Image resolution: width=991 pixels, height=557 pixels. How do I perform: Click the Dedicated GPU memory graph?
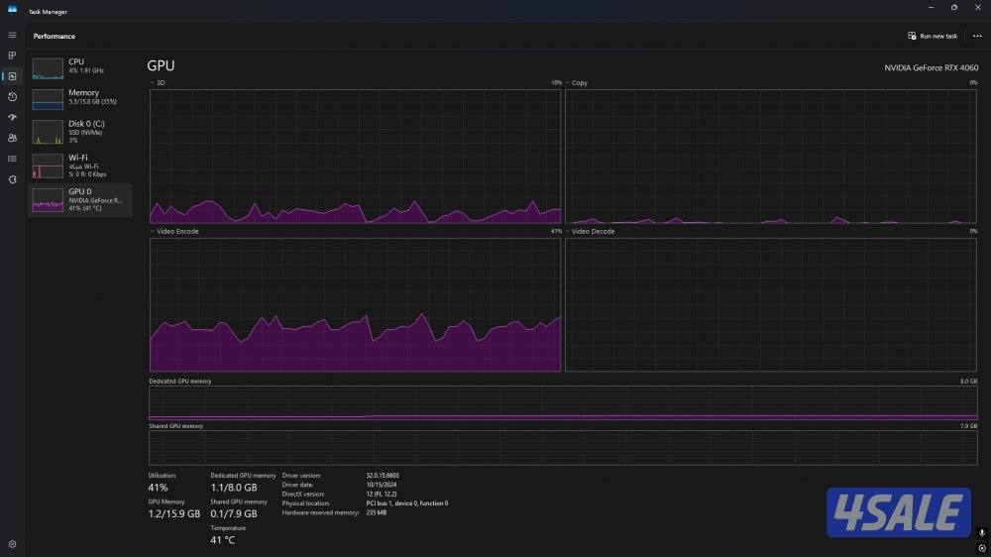(563, 403)
